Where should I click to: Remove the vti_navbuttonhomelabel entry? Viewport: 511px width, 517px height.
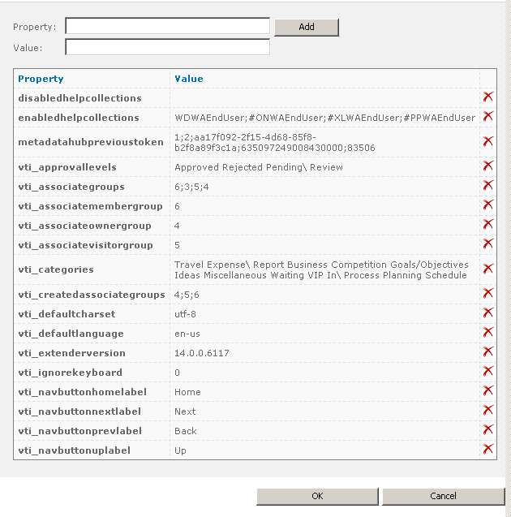(x=488, y=390)
